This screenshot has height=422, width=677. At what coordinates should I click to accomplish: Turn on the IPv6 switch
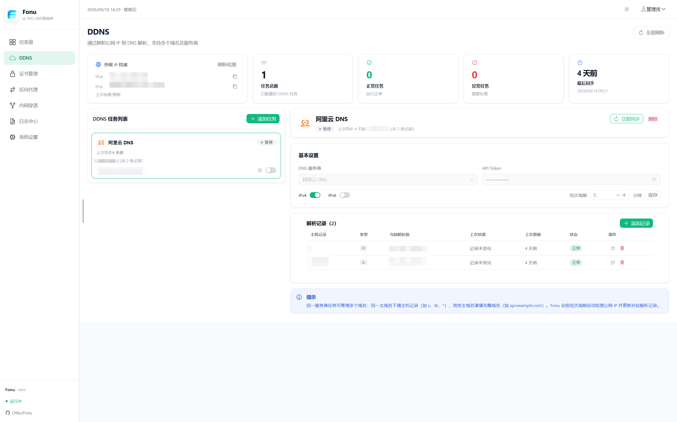point(345,195)
